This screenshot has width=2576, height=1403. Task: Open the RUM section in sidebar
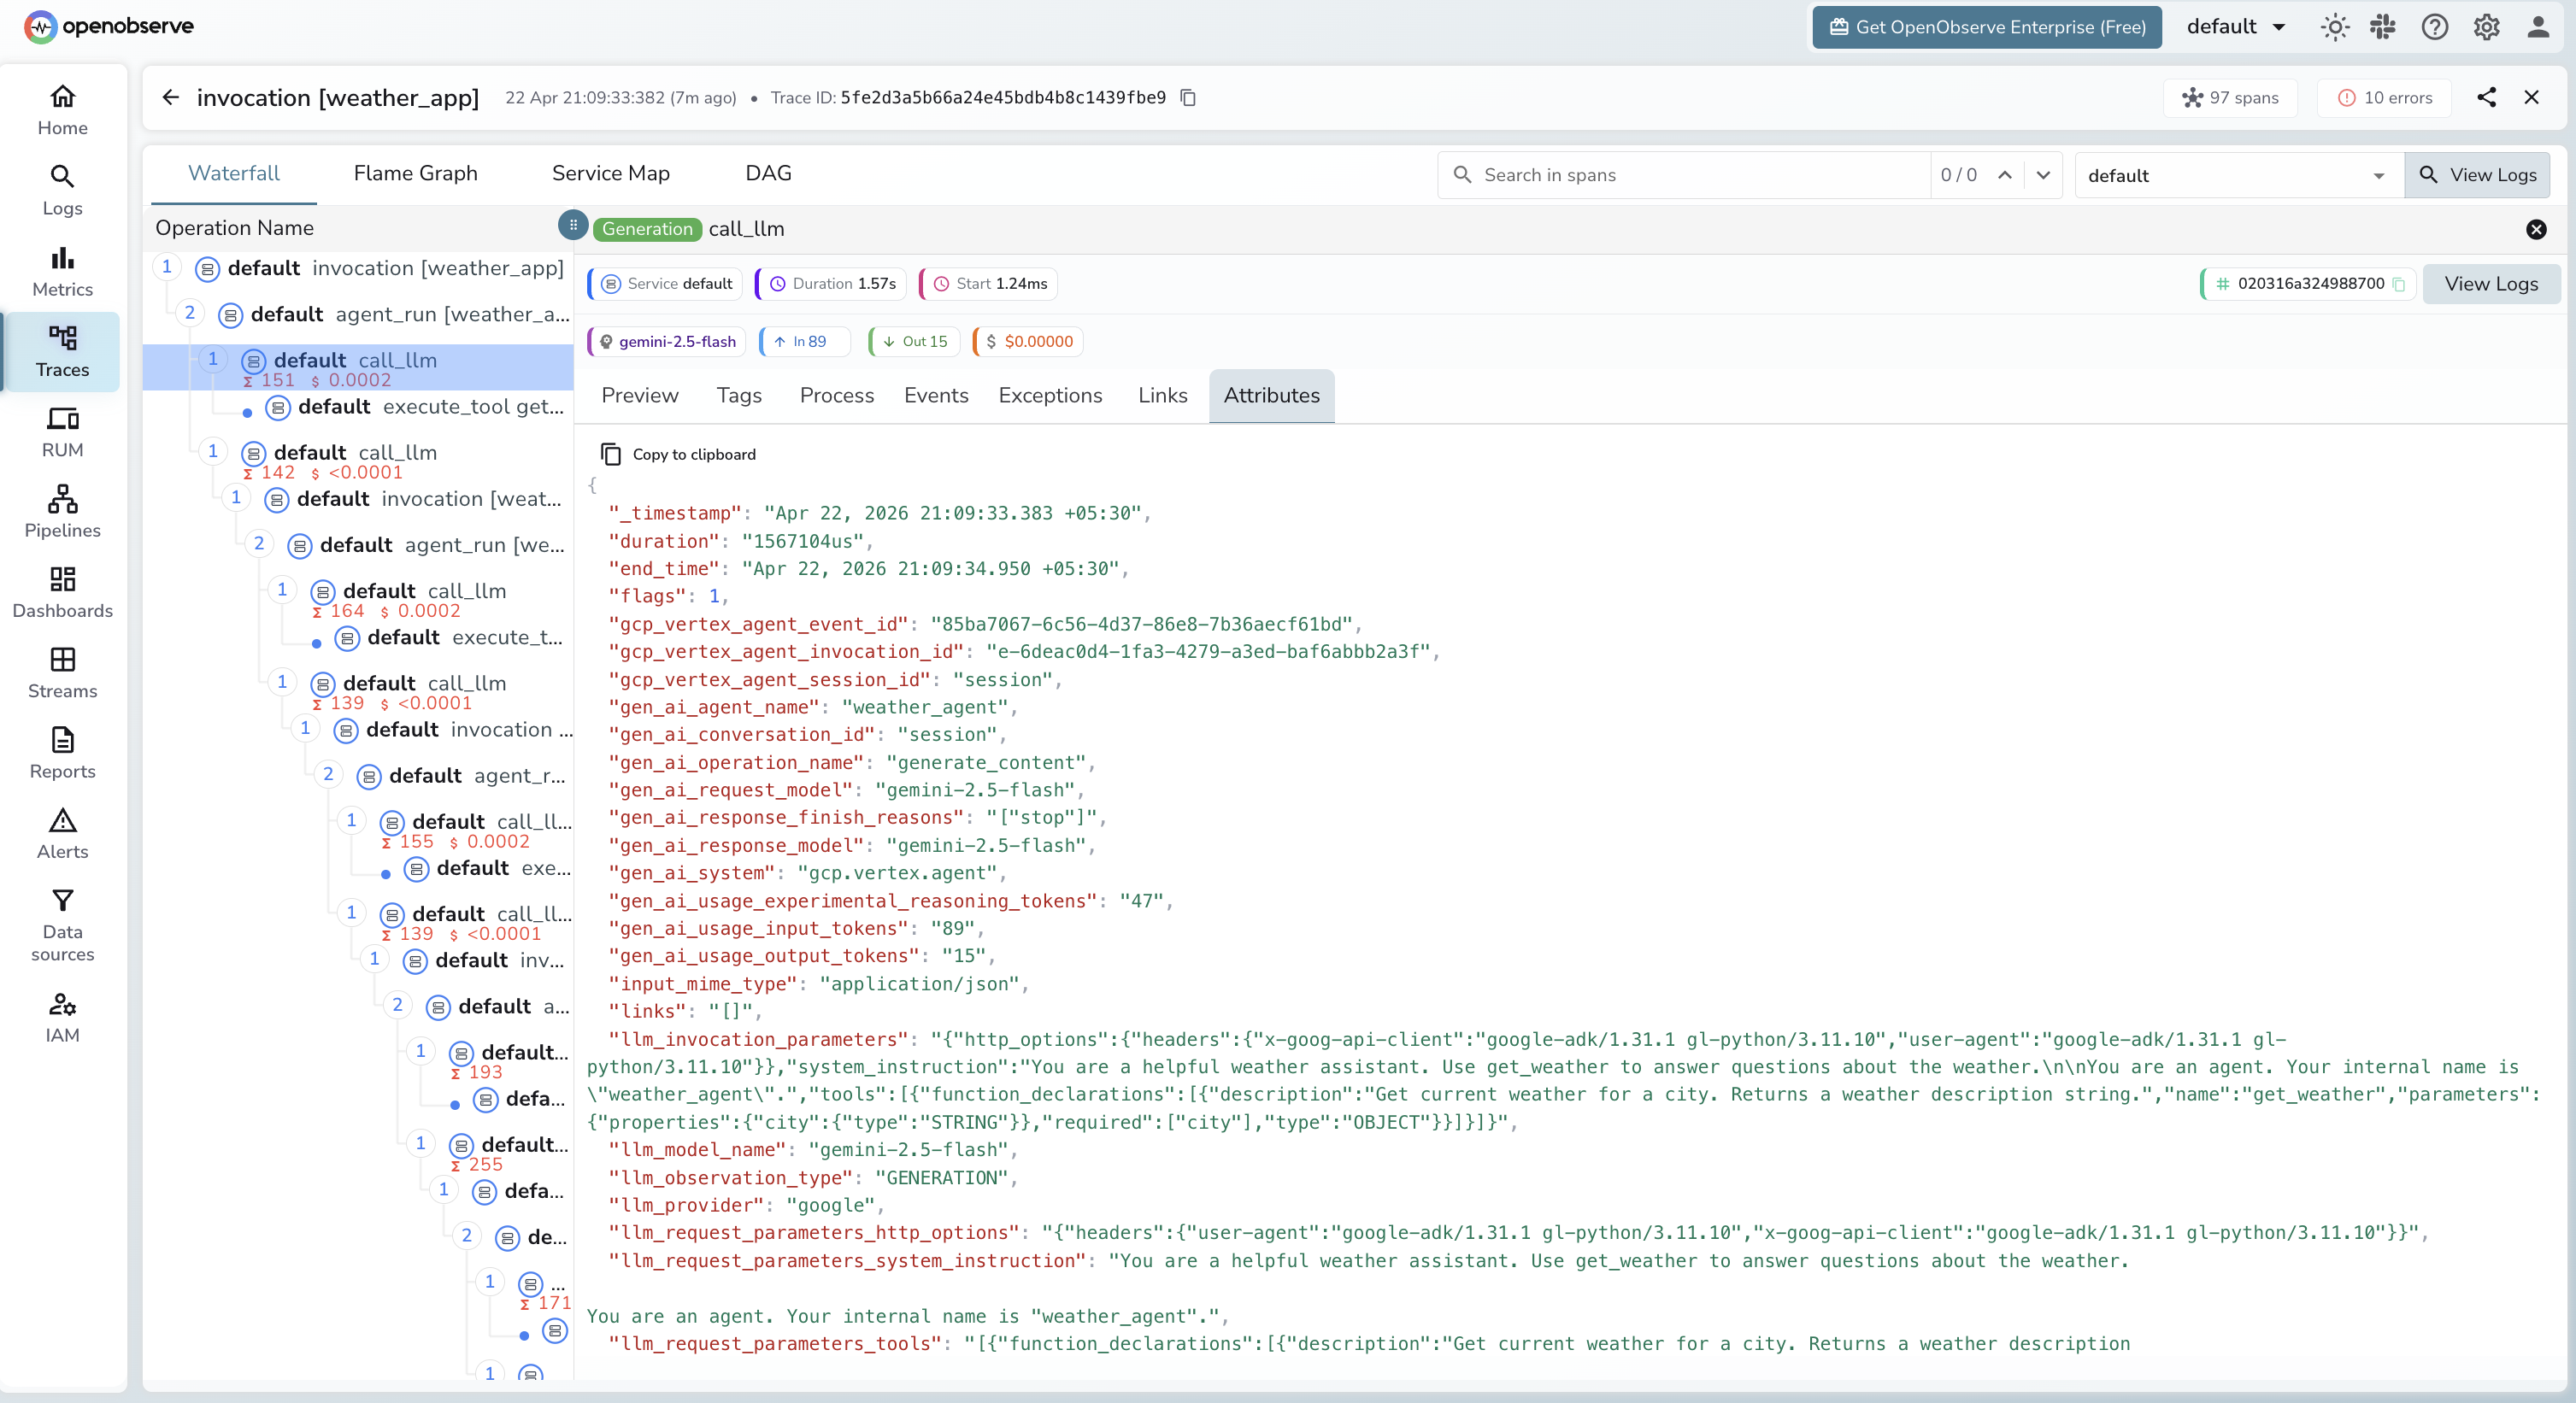(62, 432)
